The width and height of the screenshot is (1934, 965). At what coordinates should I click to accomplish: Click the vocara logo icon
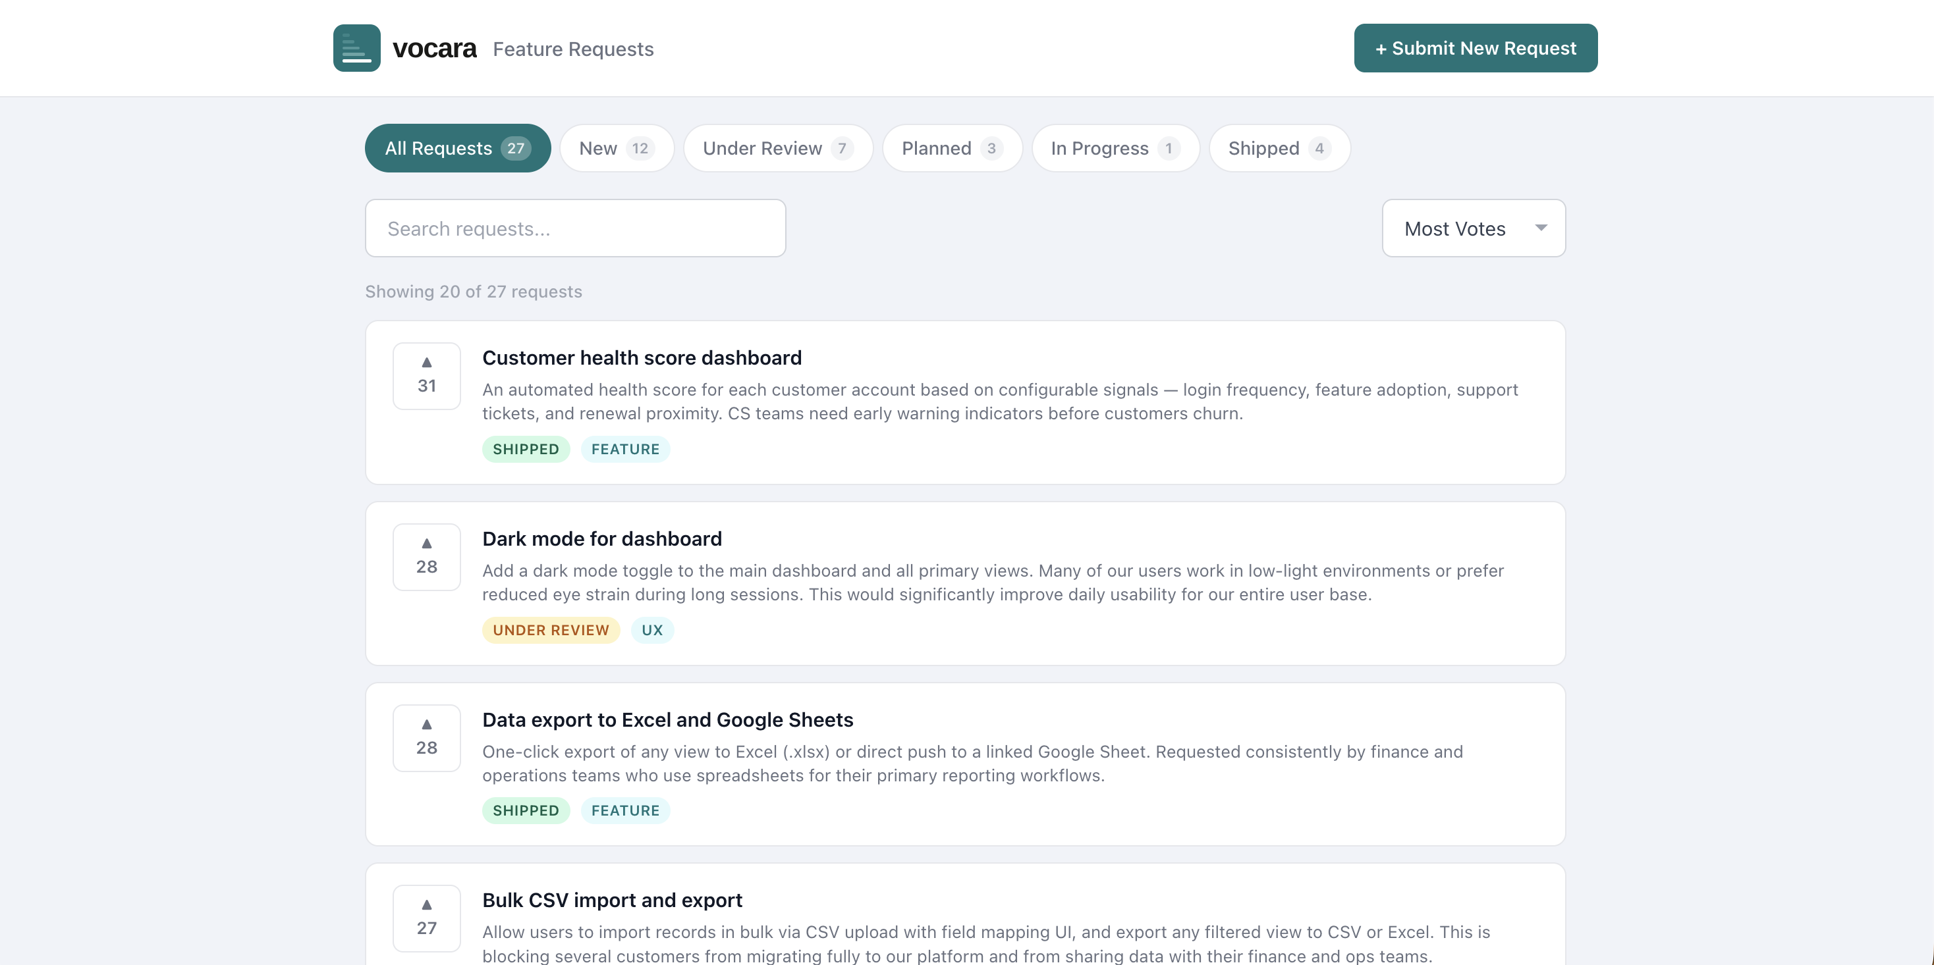pos(356,47)
